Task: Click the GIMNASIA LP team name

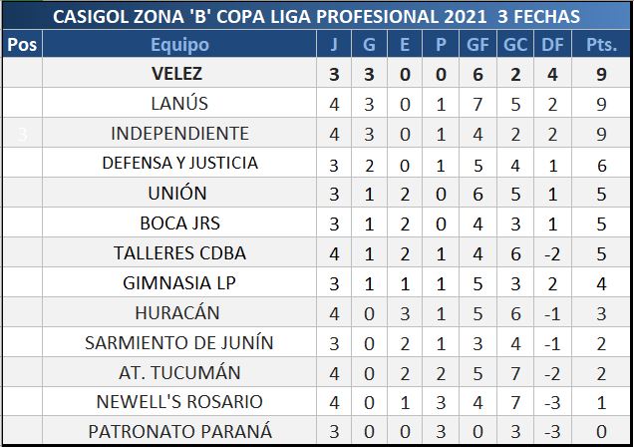Action: tap(179, 282)
